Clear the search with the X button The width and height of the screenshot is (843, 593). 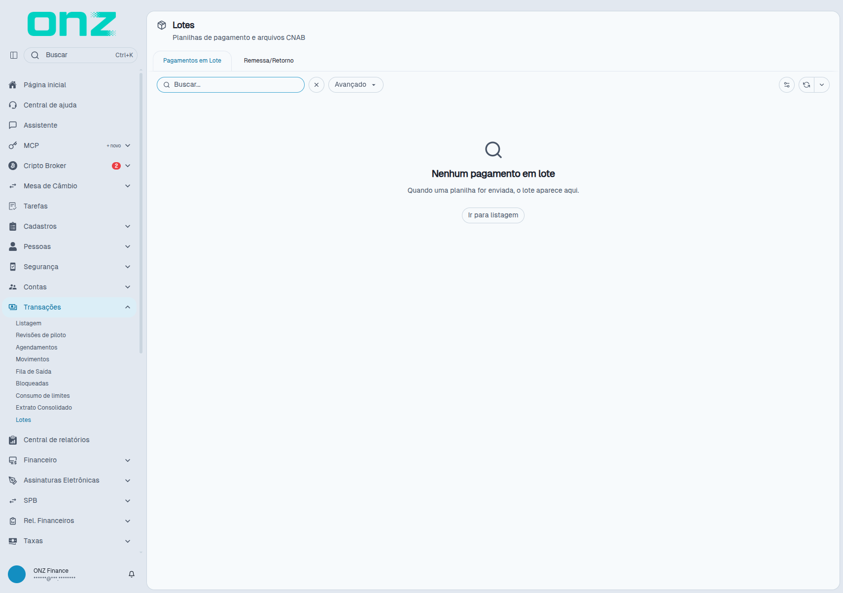[316, 85]
